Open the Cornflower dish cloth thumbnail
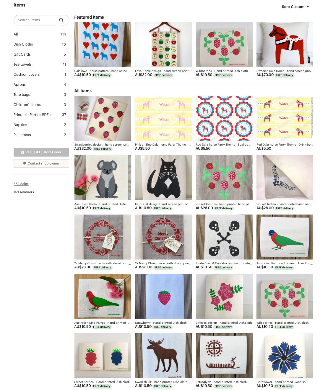The image size is (320, 390). [x=285, y=356]
